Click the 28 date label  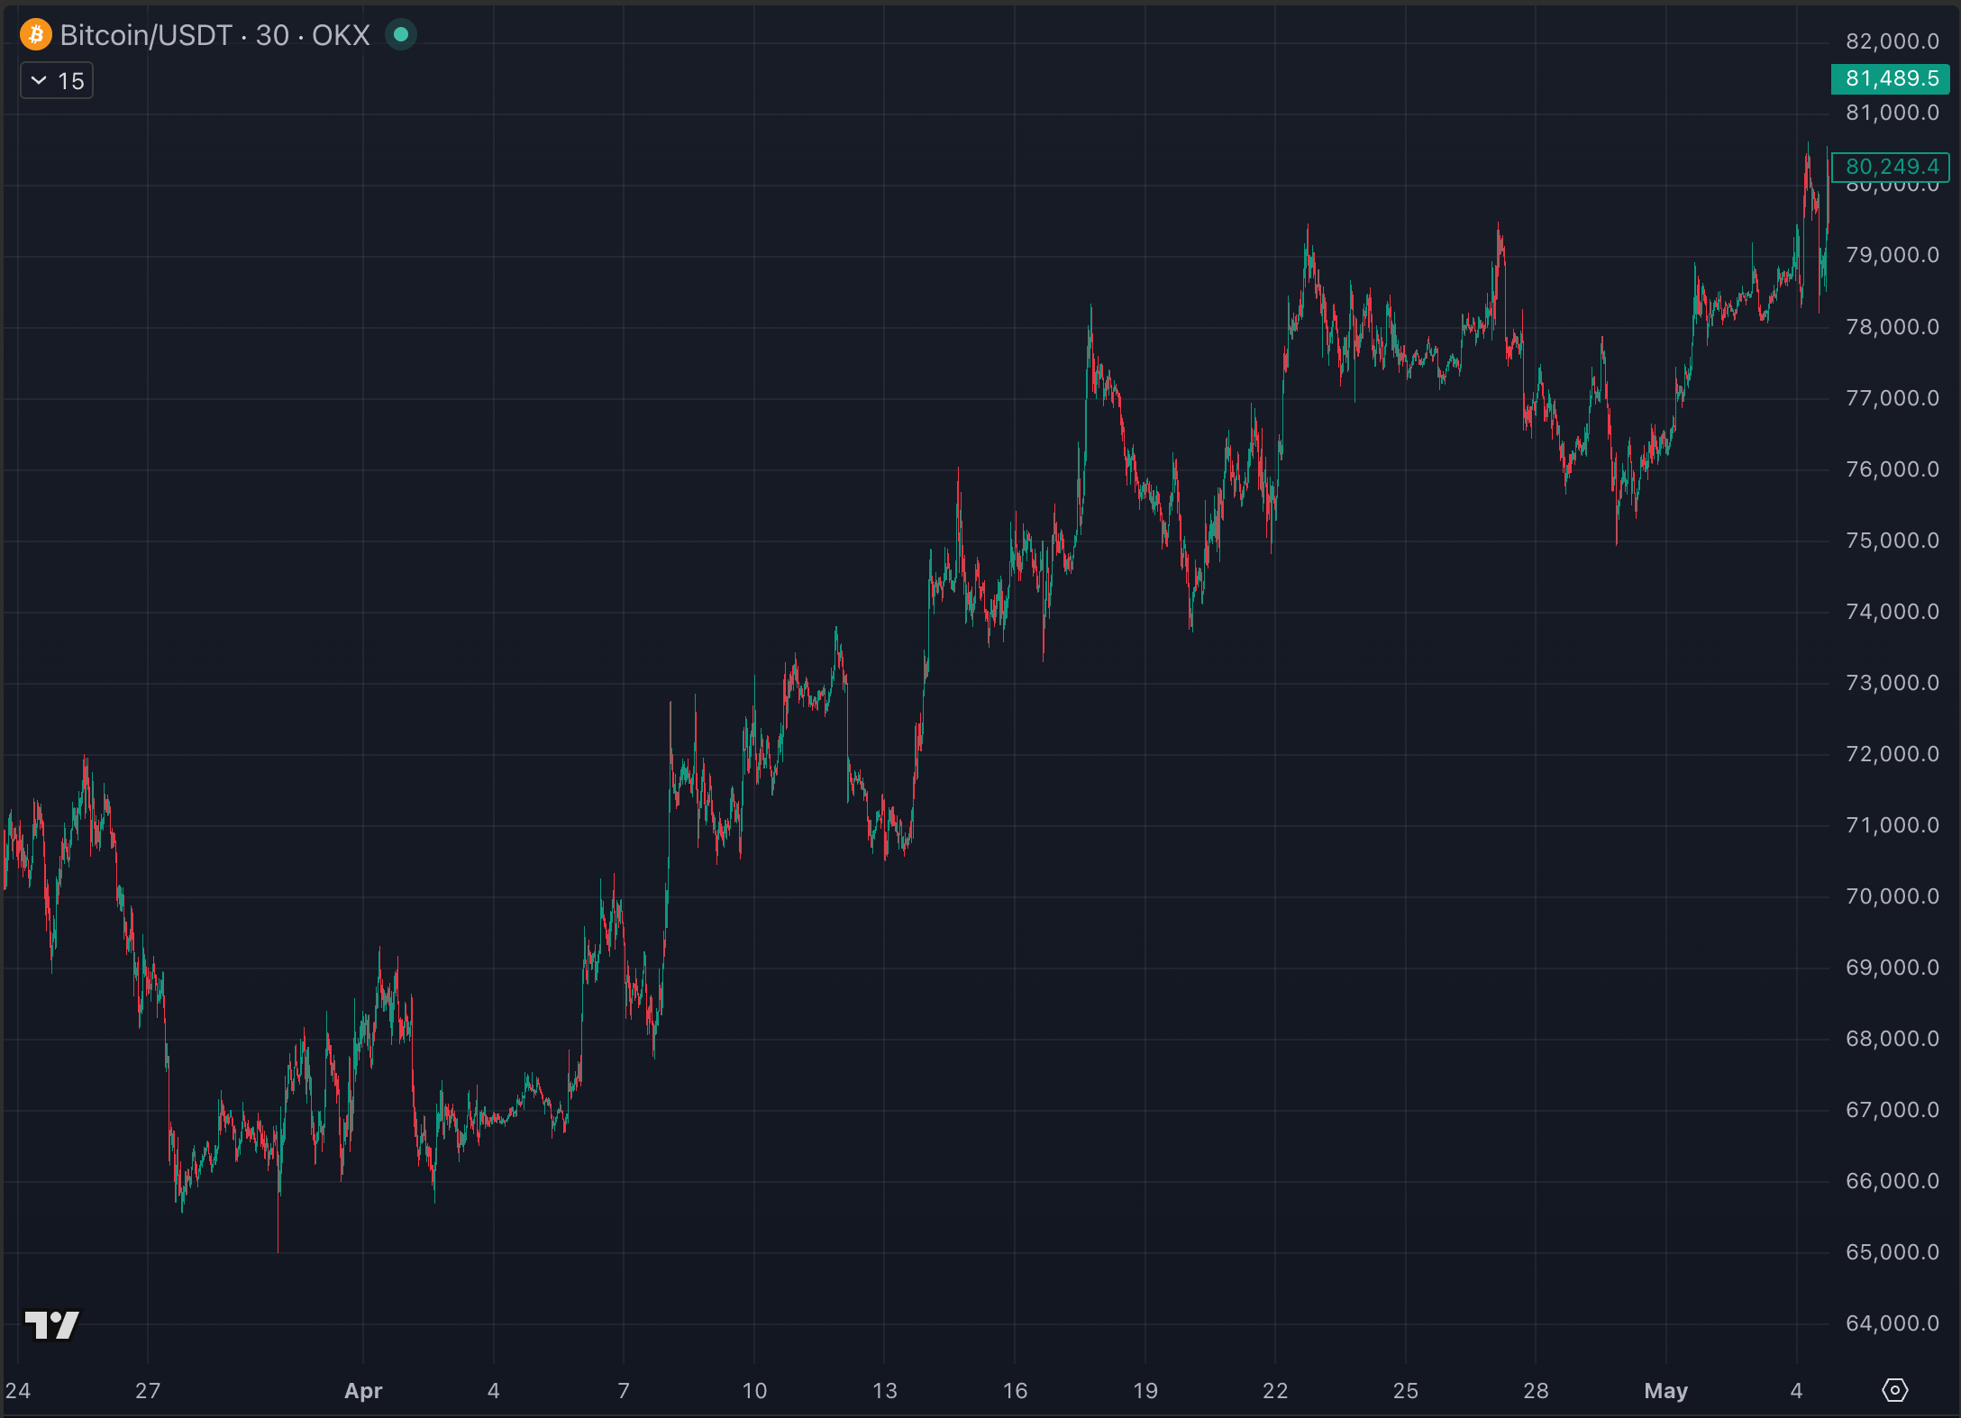point(1536,1391)
